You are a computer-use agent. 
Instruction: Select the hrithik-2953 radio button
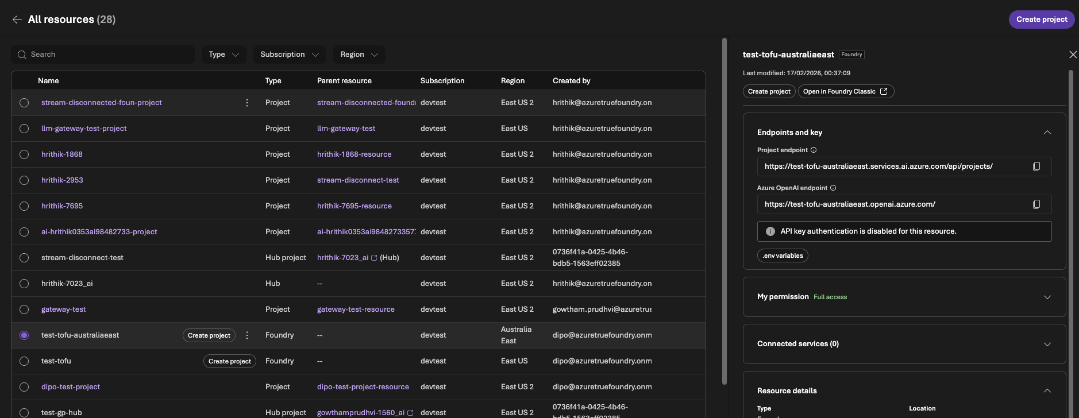(x=24, y=180)
